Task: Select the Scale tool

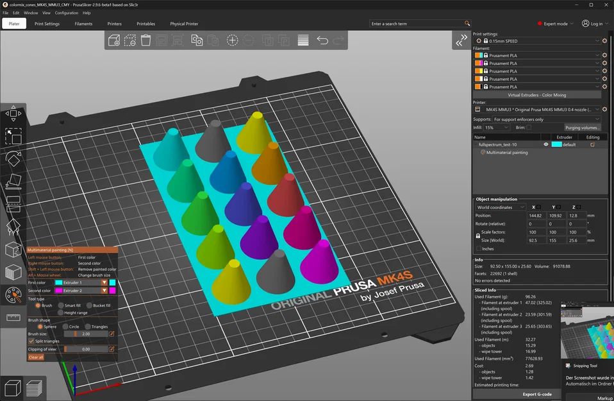Action: pyautogui.click(x=13, y=137)
